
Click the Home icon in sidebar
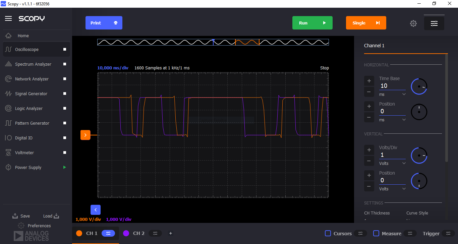8,36
